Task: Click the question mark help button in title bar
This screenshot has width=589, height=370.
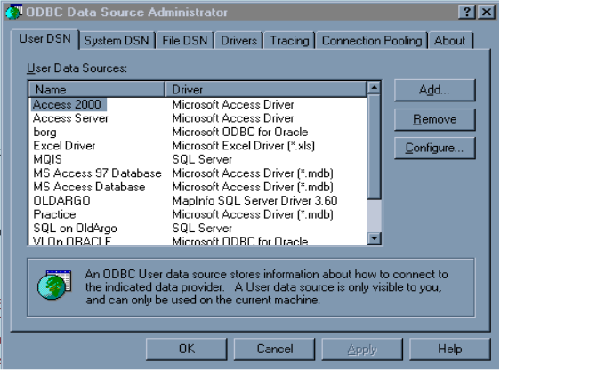Action: (469, 12)
